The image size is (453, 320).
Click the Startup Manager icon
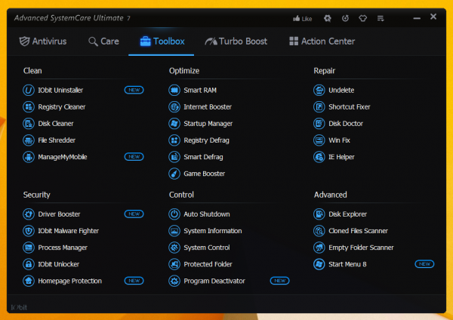(x=174, y=124)
